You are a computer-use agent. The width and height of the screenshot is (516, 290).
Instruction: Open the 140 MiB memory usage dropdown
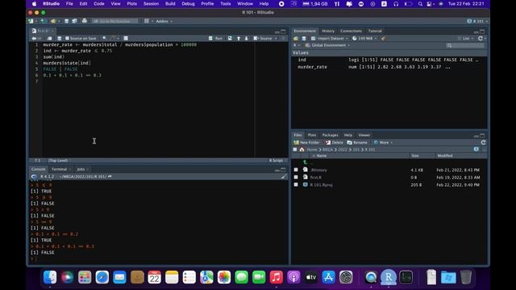point(364,39)
